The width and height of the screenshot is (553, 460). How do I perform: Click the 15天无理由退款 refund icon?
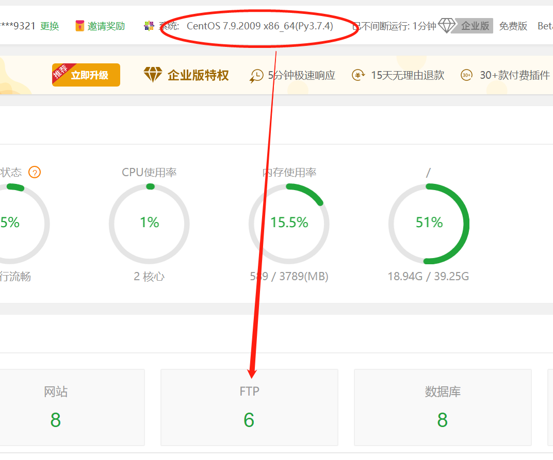359,75
